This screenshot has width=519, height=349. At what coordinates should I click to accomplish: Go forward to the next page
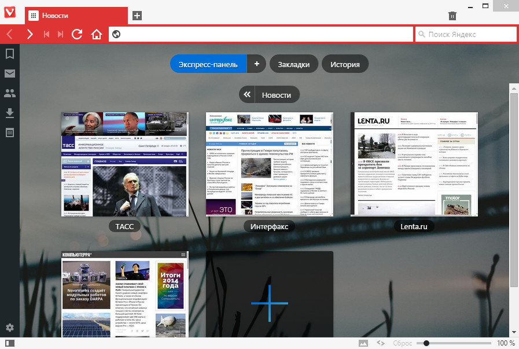click(x=30, y=34)
